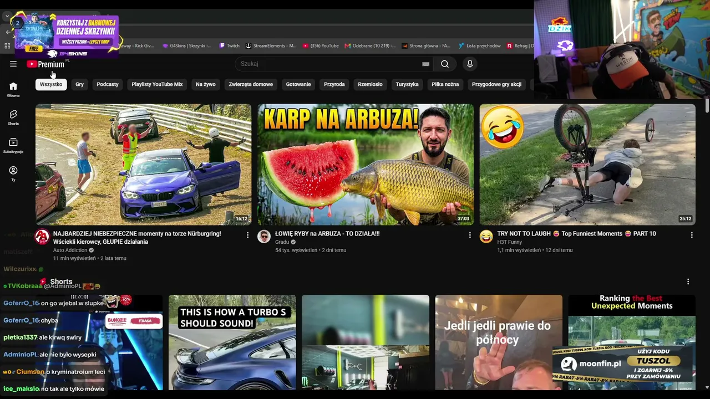The height and width of the screenshot is (399, 710).
Task: Open the THIS IS HOW A TURBO S short
Action: pyautogui.click(x=232, y=342)
